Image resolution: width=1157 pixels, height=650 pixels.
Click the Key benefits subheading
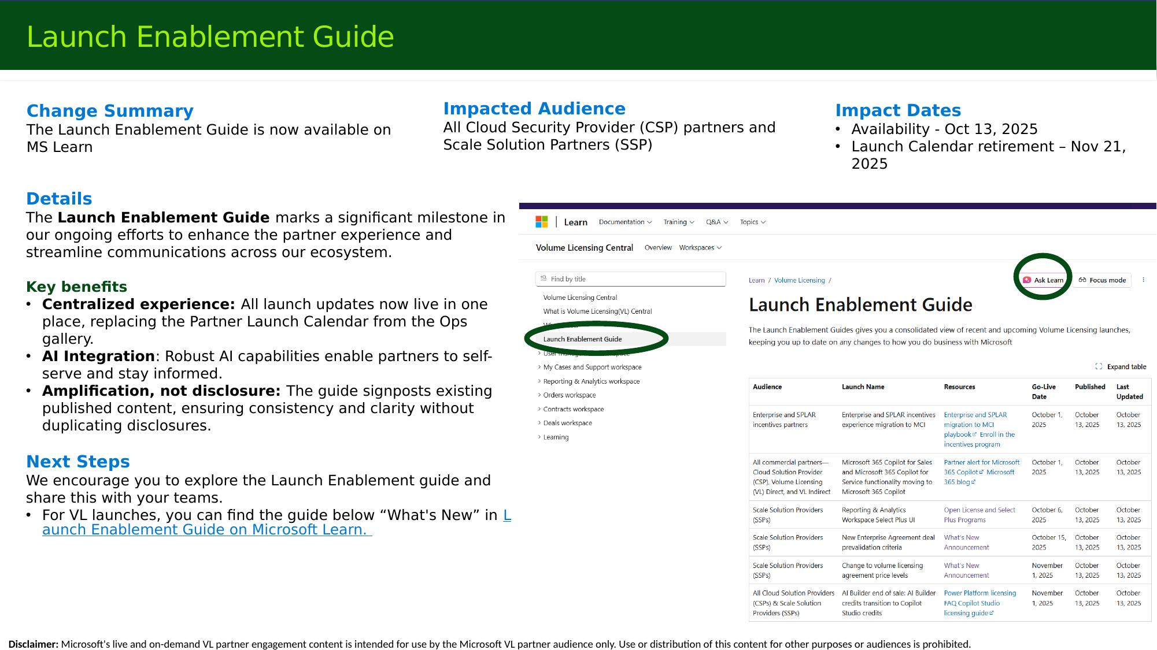point(76,287)
